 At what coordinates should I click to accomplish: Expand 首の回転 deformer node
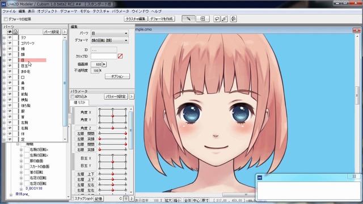[x=22, y=172]
